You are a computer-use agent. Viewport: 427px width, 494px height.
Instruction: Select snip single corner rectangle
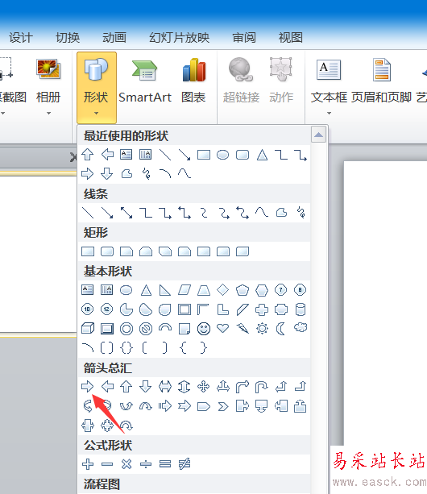point(126,251)
